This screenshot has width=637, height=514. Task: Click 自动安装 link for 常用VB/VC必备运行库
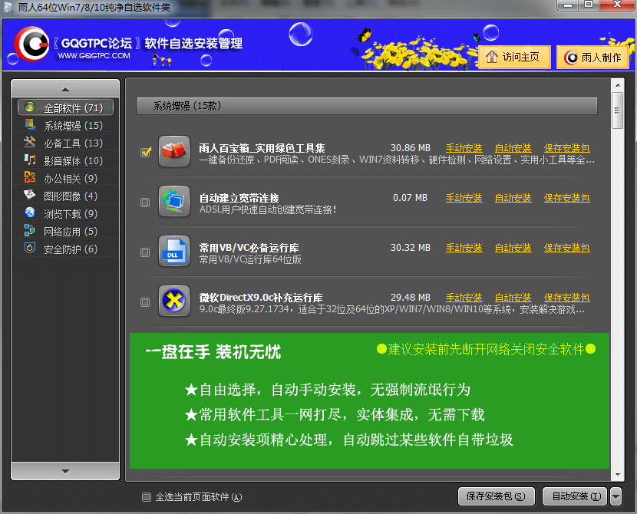click(513, 248)
